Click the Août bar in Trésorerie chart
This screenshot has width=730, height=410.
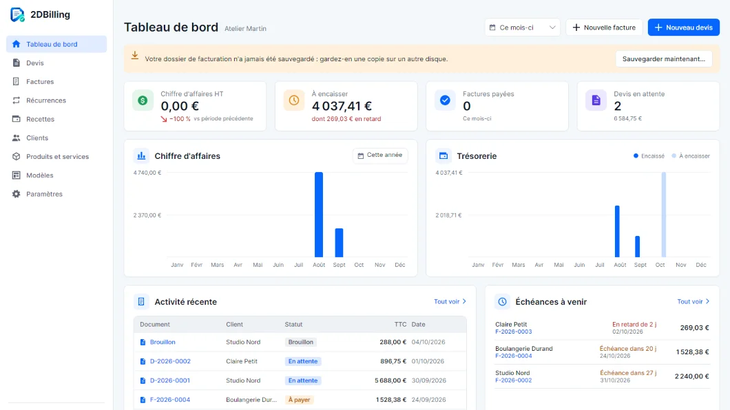[617, 232]
